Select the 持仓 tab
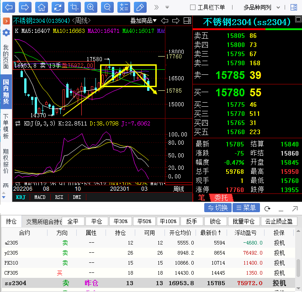Screen dimensions: 302x292 [11, 222]
